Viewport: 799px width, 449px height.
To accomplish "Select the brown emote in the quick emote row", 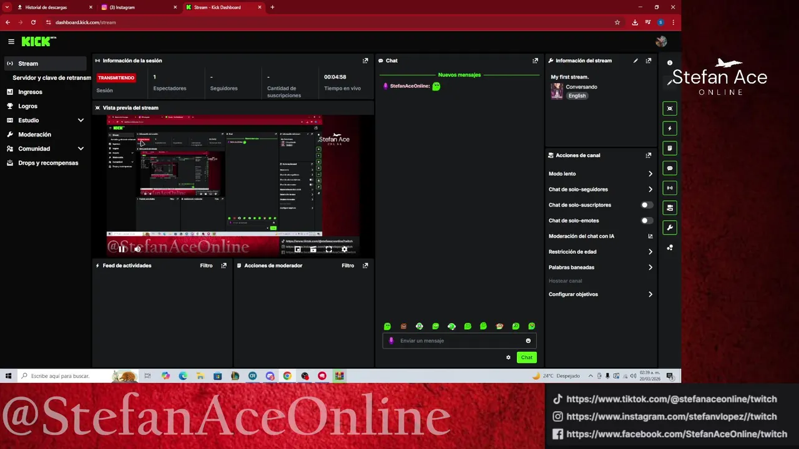I will pyautogui.click(x=403, y=326).
